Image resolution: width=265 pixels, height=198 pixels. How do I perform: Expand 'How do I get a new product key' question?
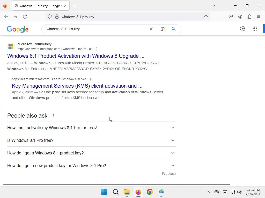pos(91,166)
